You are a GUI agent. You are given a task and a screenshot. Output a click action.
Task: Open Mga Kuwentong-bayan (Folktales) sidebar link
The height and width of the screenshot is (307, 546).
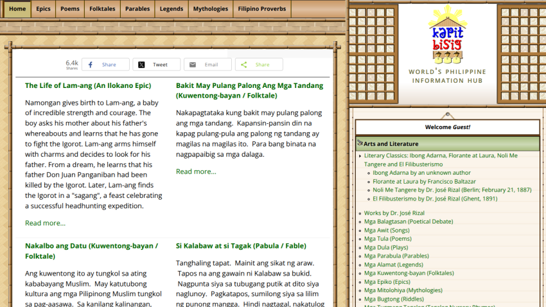pos(409,273)
